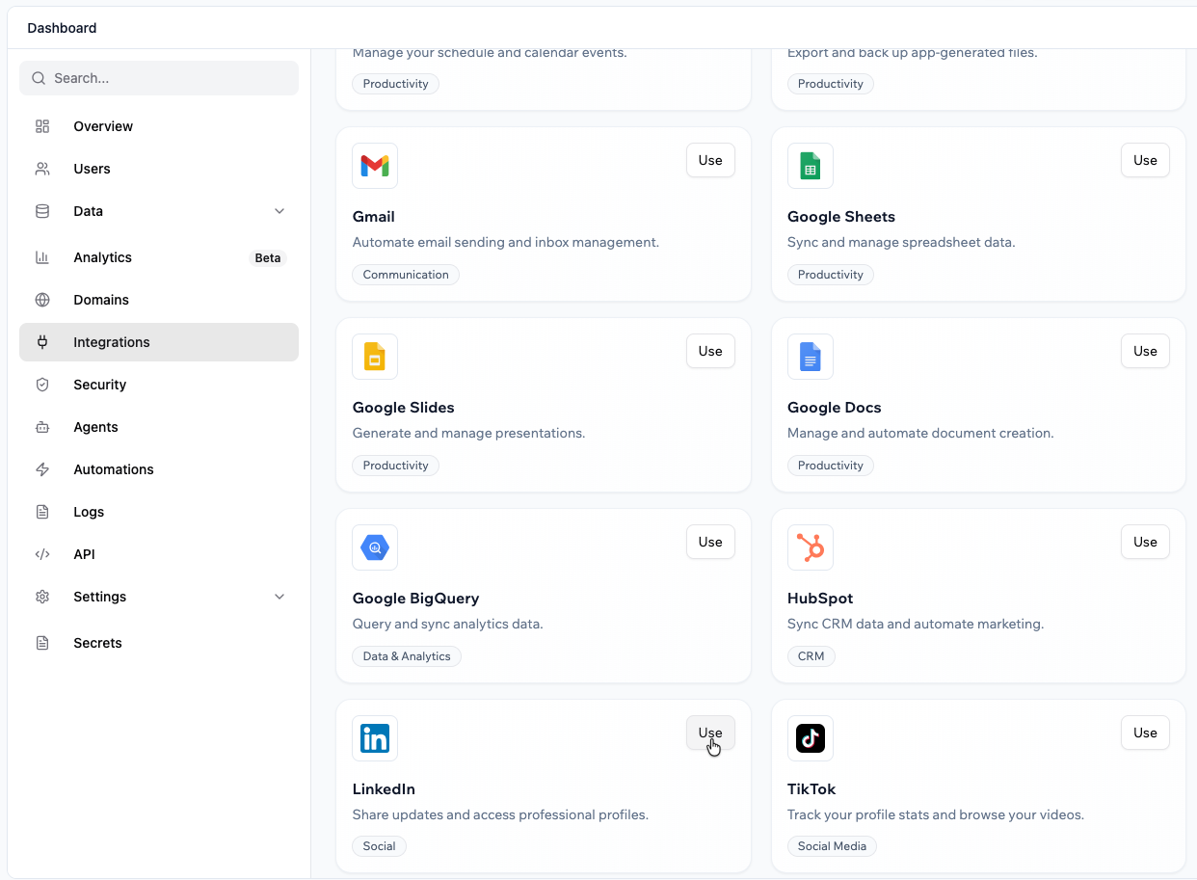Click the Search input field
This screenshot has width=1197, height=880.
click(x=158, y=78)
